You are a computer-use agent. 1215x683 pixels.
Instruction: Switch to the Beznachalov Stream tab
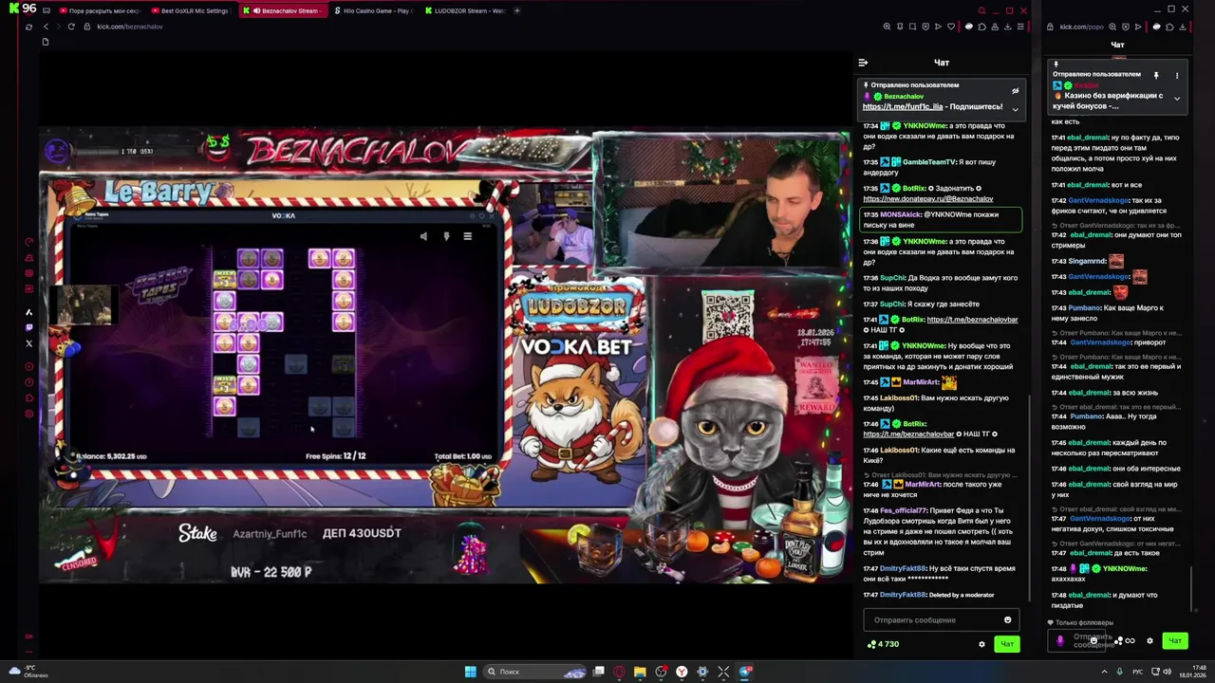click(x=282, y=10)
